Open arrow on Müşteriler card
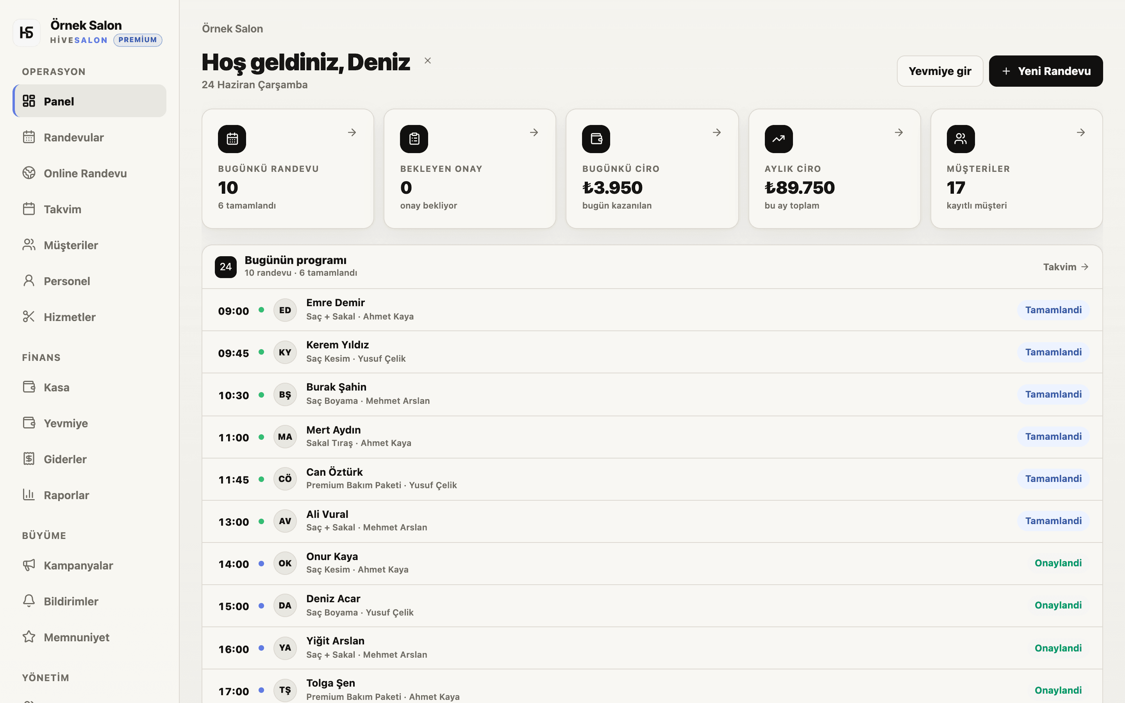The width and height of the screenshot is (1125, 703). point(1081,132)
